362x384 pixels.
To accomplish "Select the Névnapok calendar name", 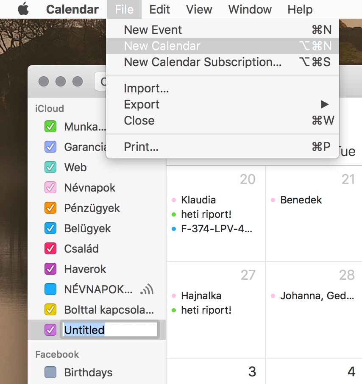I will 89,188.
